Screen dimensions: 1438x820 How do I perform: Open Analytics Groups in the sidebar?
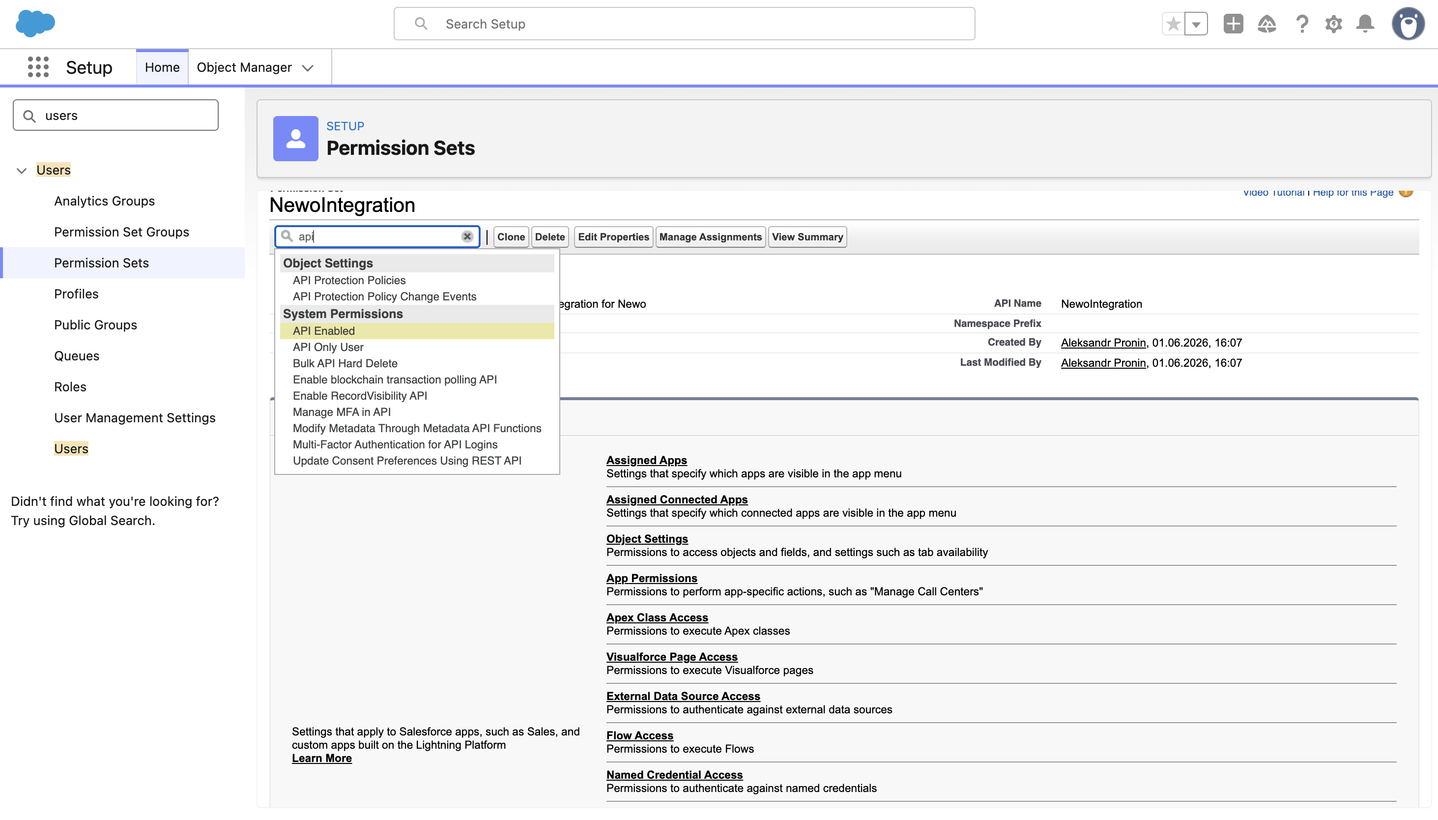tap(104, 201)
